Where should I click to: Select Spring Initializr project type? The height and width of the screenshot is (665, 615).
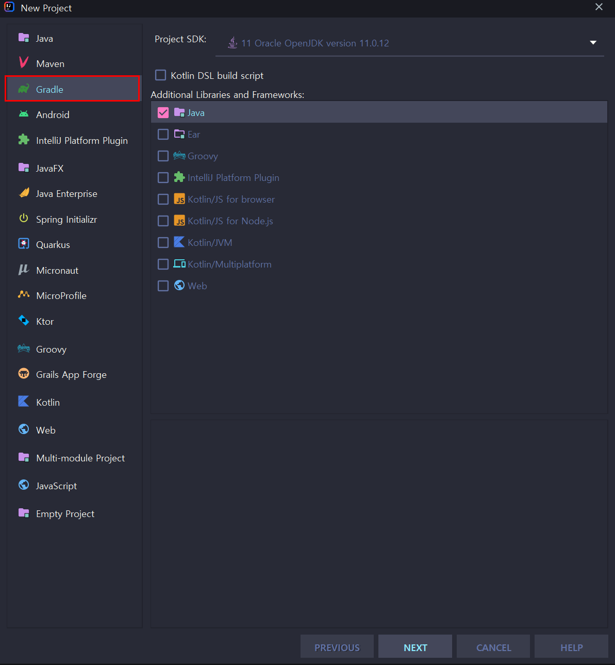coord(73,219)
